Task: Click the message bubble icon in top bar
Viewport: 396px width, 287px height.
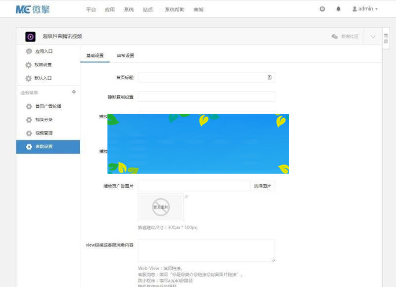Action: pos(322,8)
